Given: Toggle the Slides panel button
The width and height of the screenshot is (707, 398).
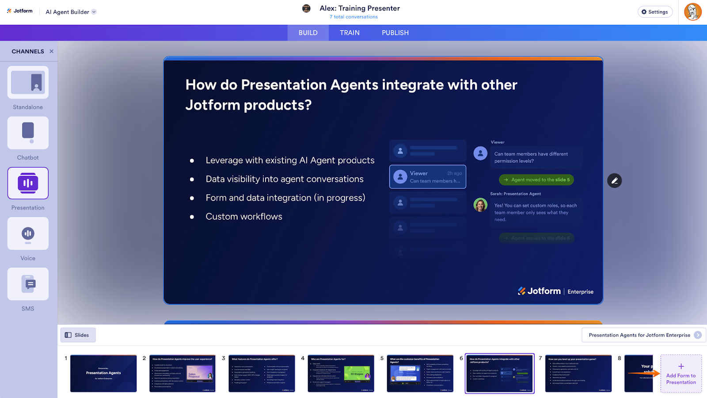Looking at the screenshot, I should pos(78,335).
